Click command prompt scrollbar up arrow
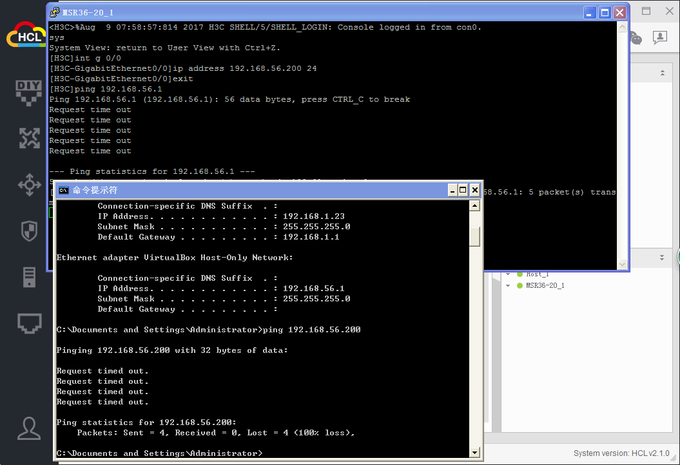 click(475, 205)
